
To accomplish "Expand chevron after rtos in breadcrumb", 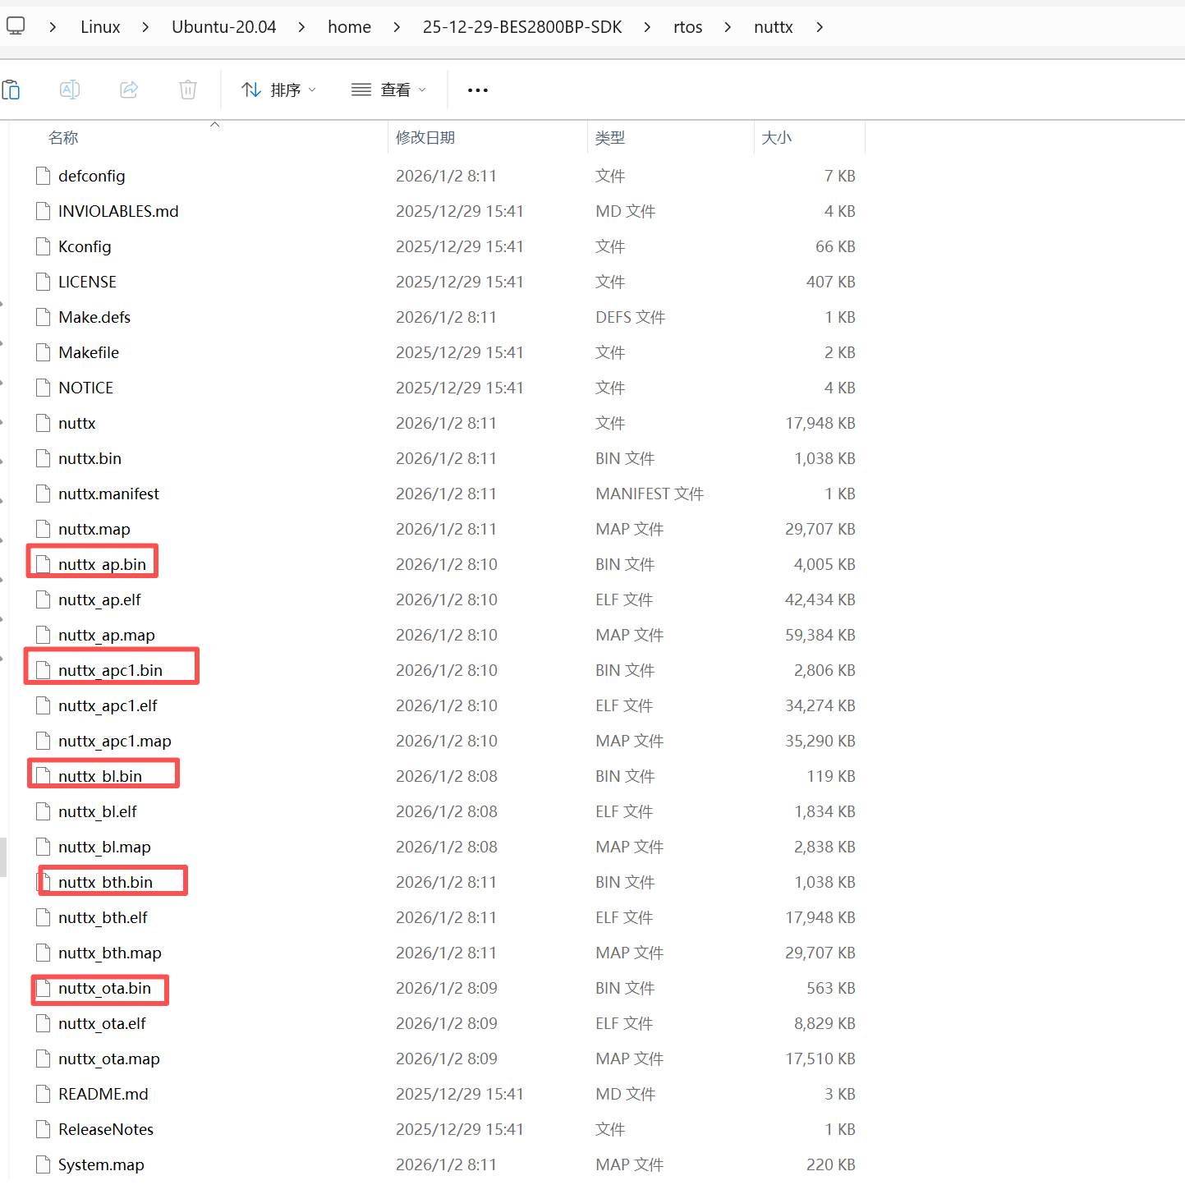I will pos(728,27).
